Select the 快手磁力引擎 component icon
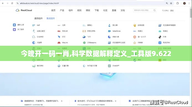Image resolution: width=192 pixels, height=107 pixels. click(x=84, y=66)
